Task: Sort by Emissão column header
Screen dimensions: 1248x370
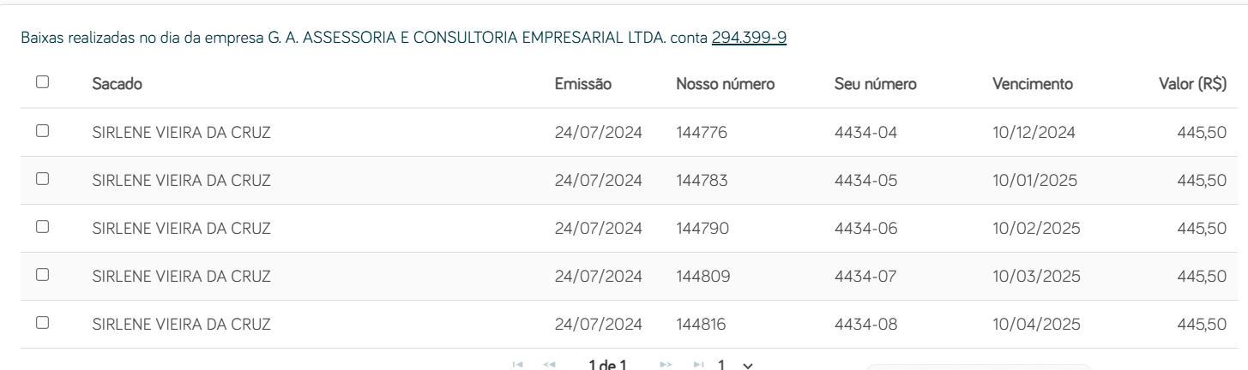Action: point(583,84)
